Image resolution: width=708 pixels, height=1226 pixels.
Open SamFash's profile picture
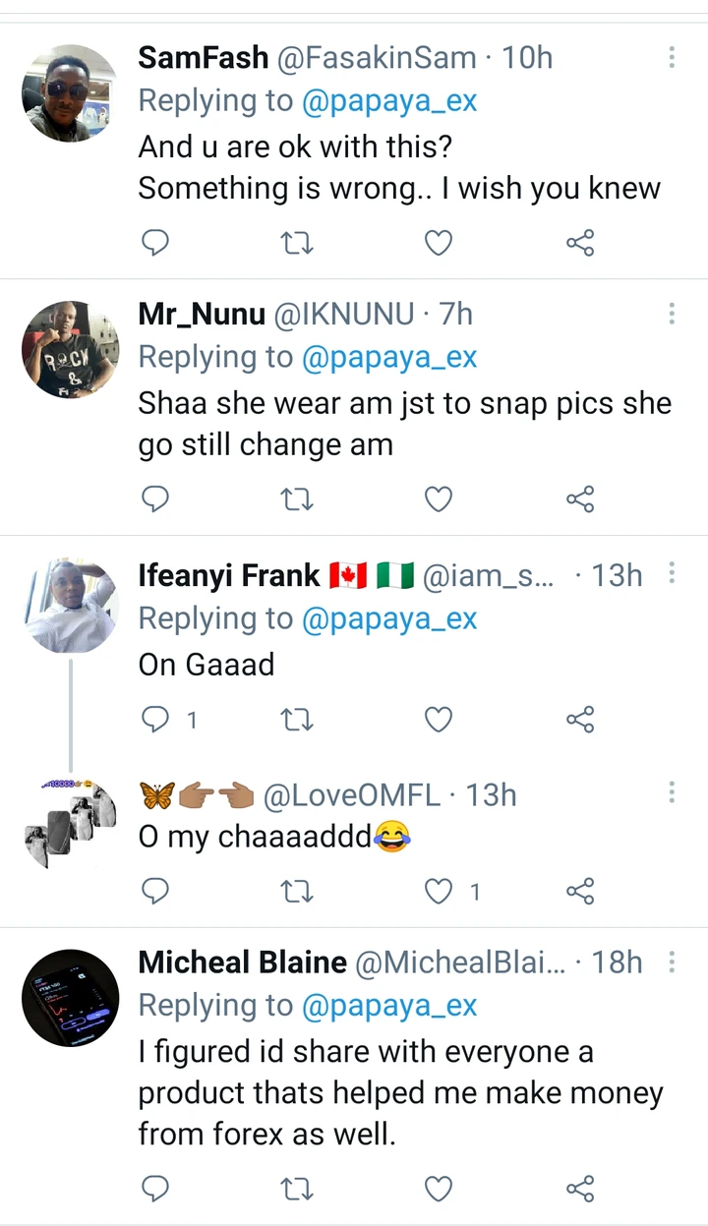coord(70,93)
